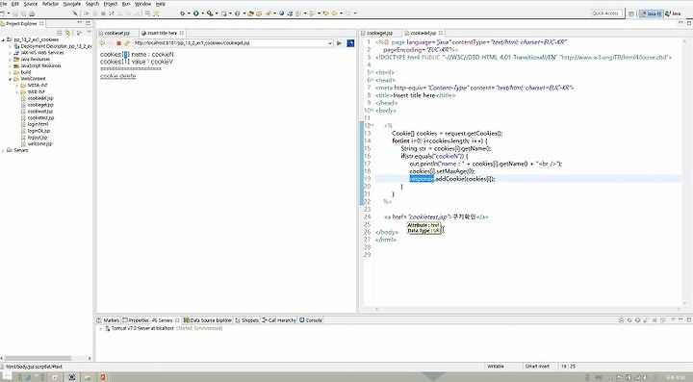Image resolution: width=693 pixels, height=382 pixels.
Task: Open the Source menu
Action: point(31,4)
